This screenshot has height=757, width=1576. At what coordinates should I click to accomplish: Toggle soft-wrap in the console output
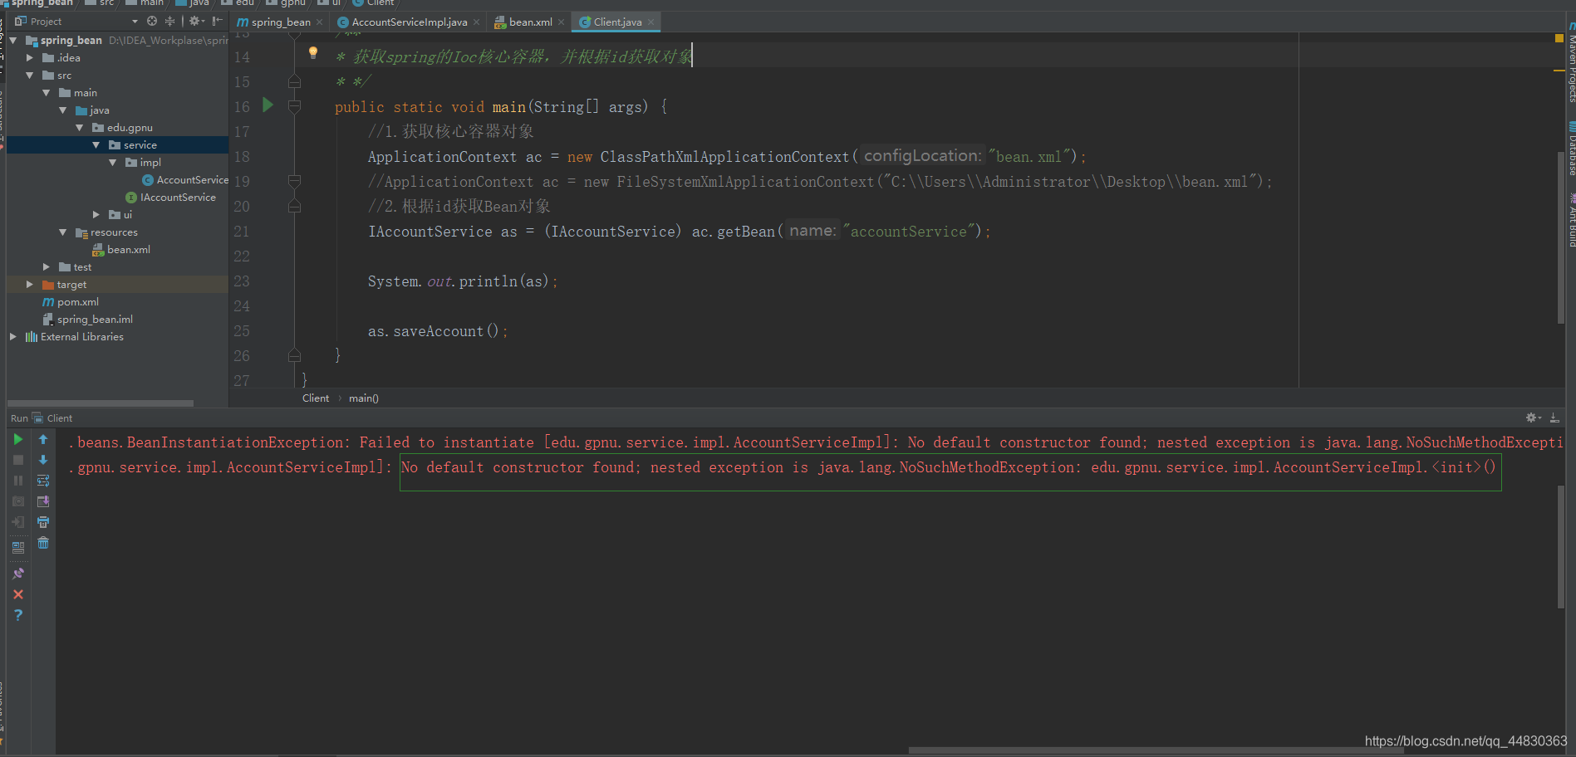(43, 481)
